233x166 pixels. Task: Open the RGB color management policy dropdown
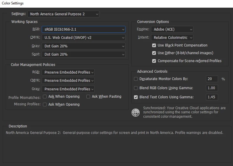[68, 72]
